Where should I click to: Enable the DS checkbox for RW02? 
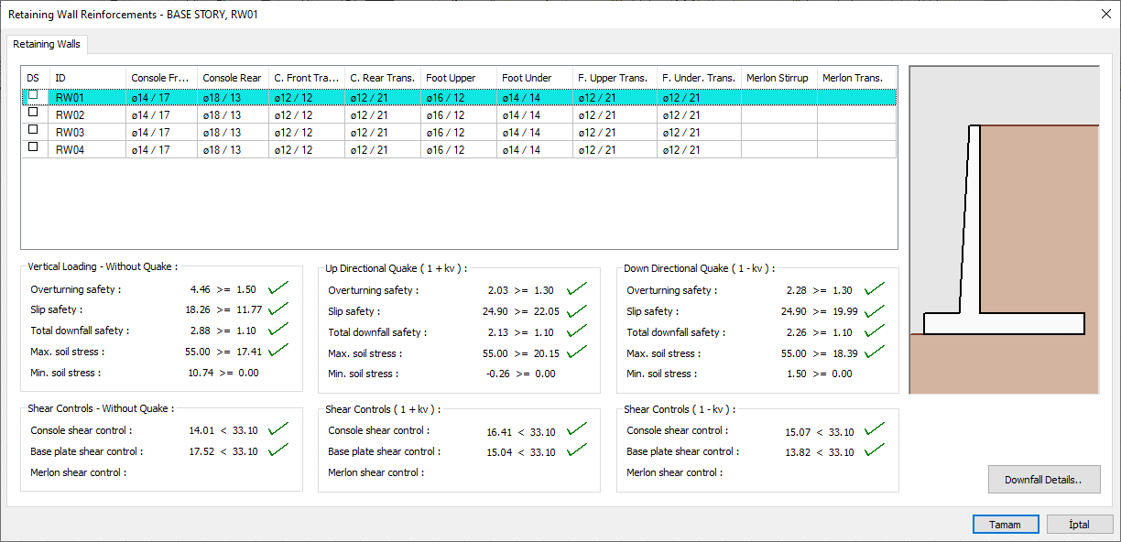[33, 113]
